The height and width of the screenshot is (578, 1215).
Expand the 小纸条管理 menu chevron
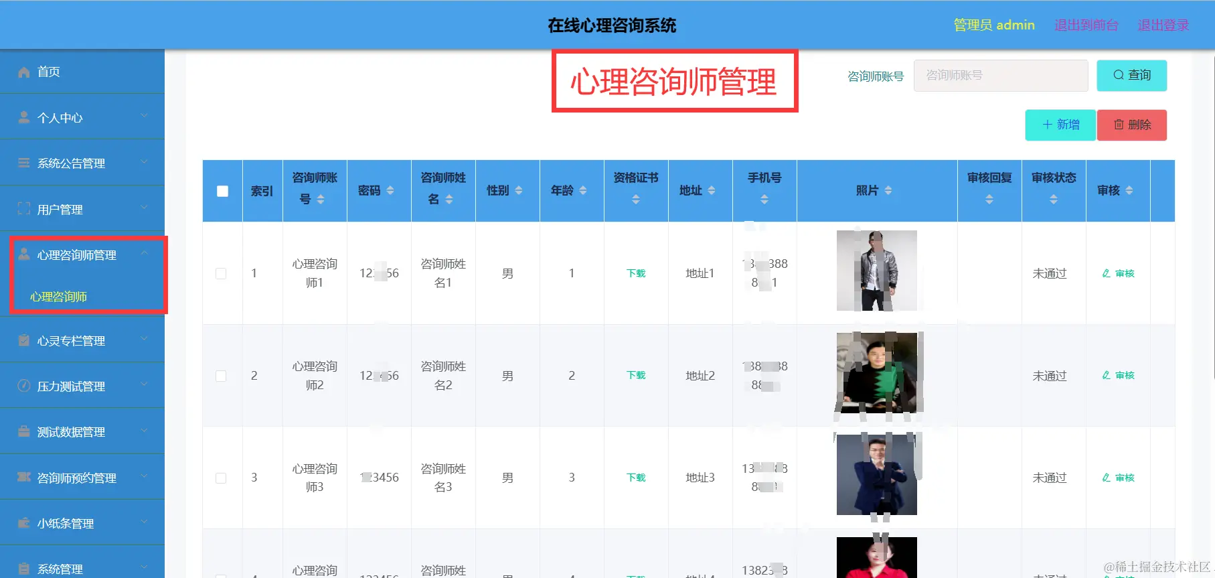(144, 522)
